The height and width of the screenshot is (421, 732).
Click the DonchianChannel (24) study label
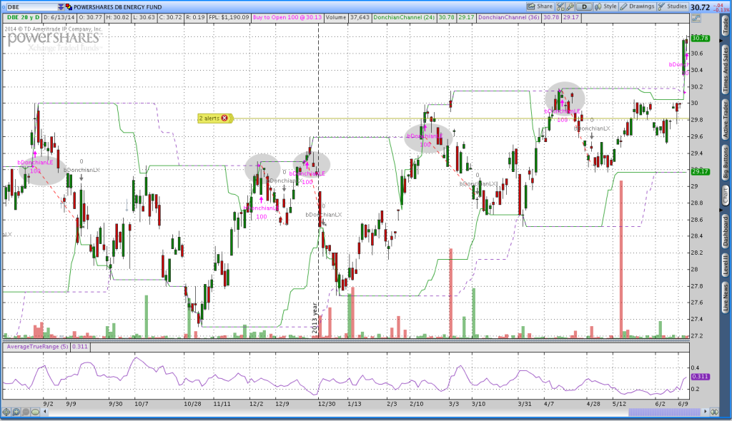pyautogui.click(x=404, y=17)
